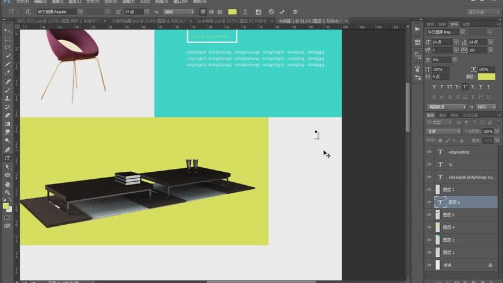Click the 3D button in options bar

295,12
